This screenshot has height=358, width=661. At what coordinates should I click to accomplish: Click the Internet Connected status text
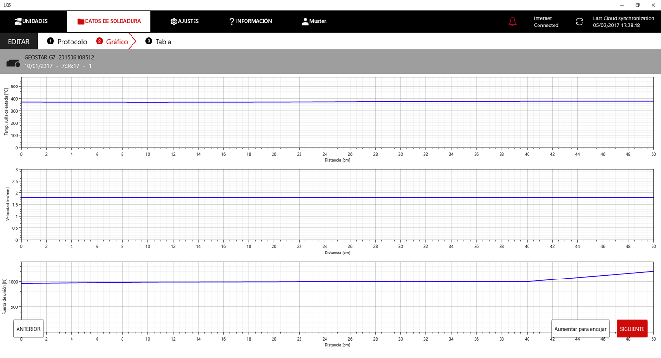[x=546, y=22]
